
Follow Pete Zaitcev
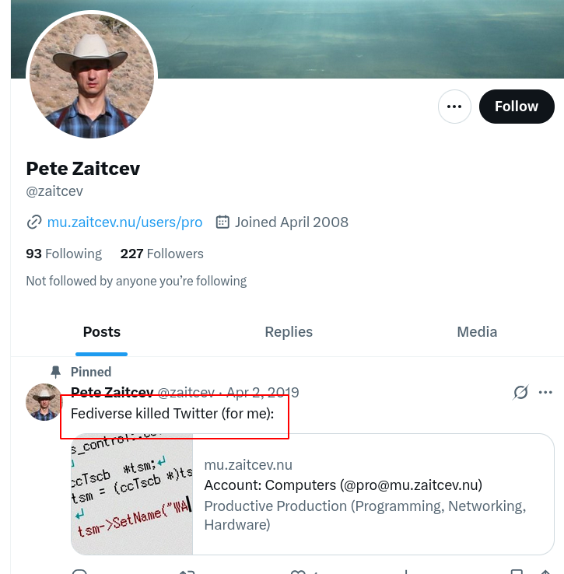517,107
